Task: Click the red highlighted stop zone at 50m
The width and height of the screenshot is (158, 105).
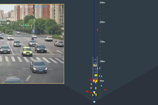Action: point(95,81)
